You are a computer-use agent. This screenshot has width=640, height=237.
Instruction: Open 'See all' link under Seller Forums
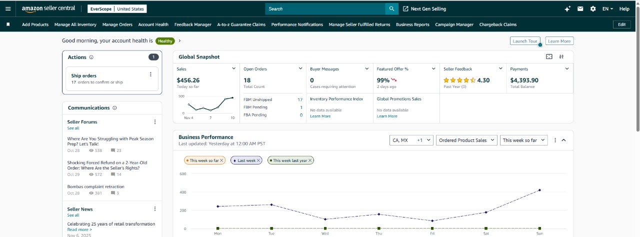coord(73,128)
